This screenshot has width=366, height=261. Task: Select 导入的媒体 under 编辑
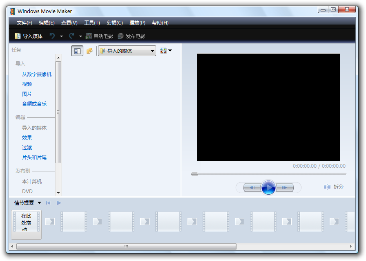coord(34,128)
